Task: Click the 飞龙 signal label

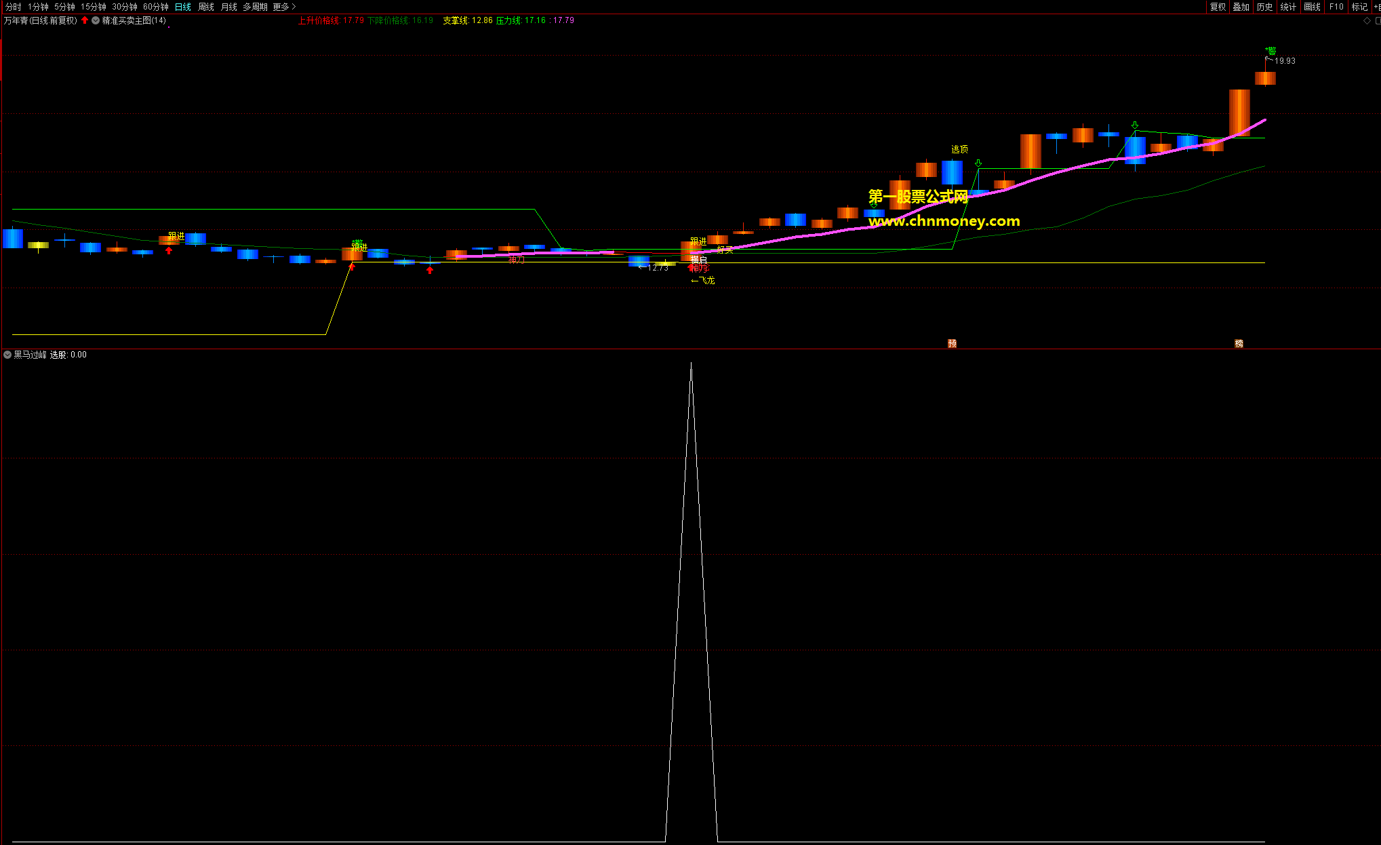Action: 706,280
